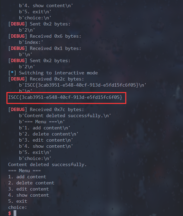Click the '3. edit content' plain menu line
This screenshot has width=183, height=216.
[x=29, y=189]
